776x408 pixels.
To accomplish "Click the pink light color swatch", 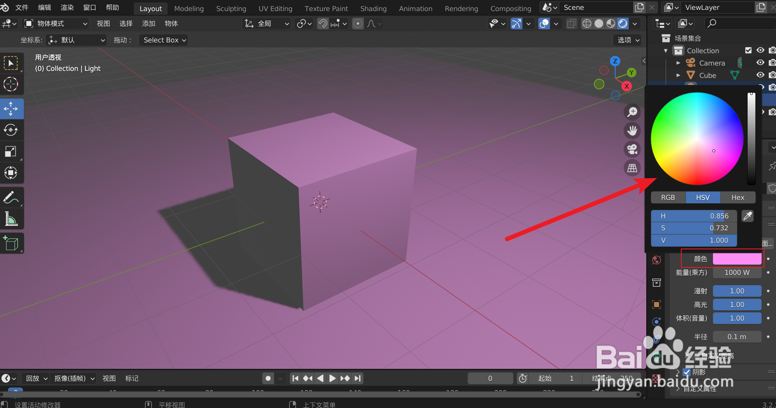I will pyautogui.click(x=737, y=259).
